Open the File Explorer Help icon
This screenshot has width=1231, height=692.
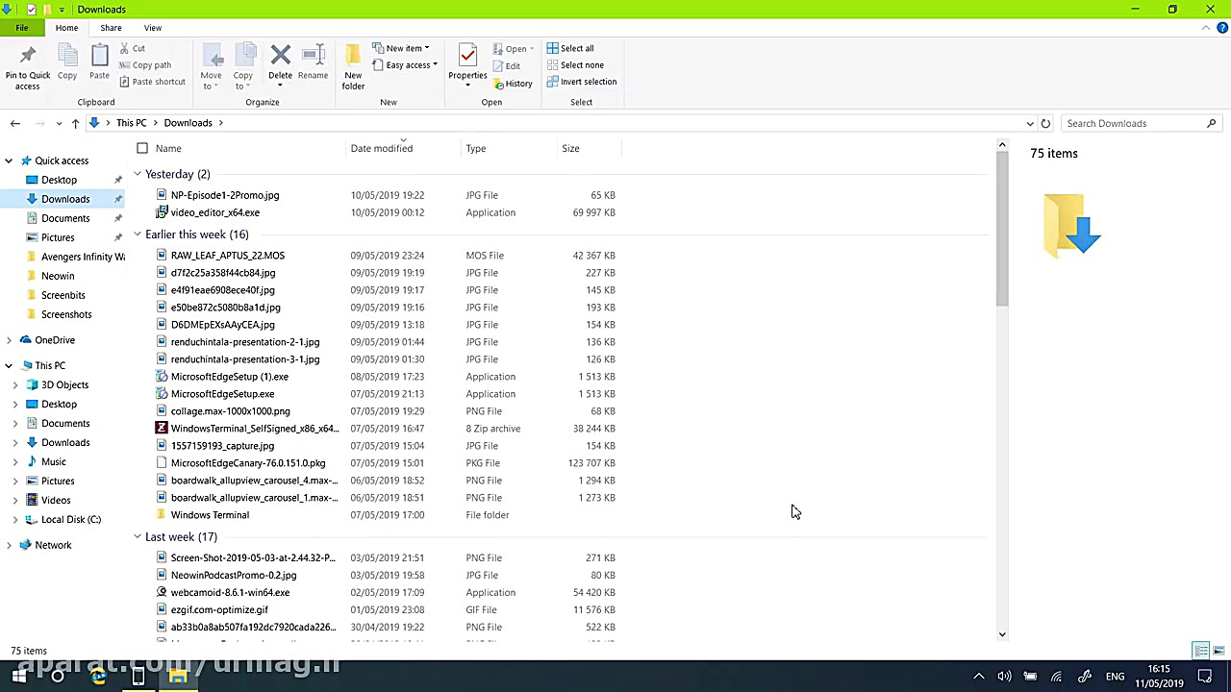1221,28
